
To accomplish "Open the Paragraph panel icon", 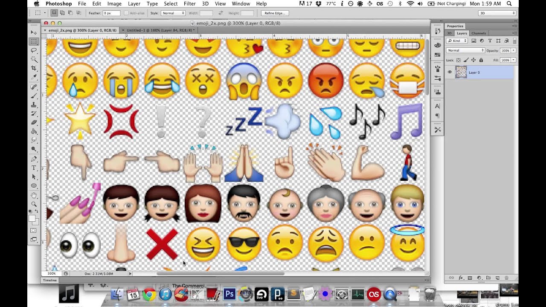I will [438, 116].
